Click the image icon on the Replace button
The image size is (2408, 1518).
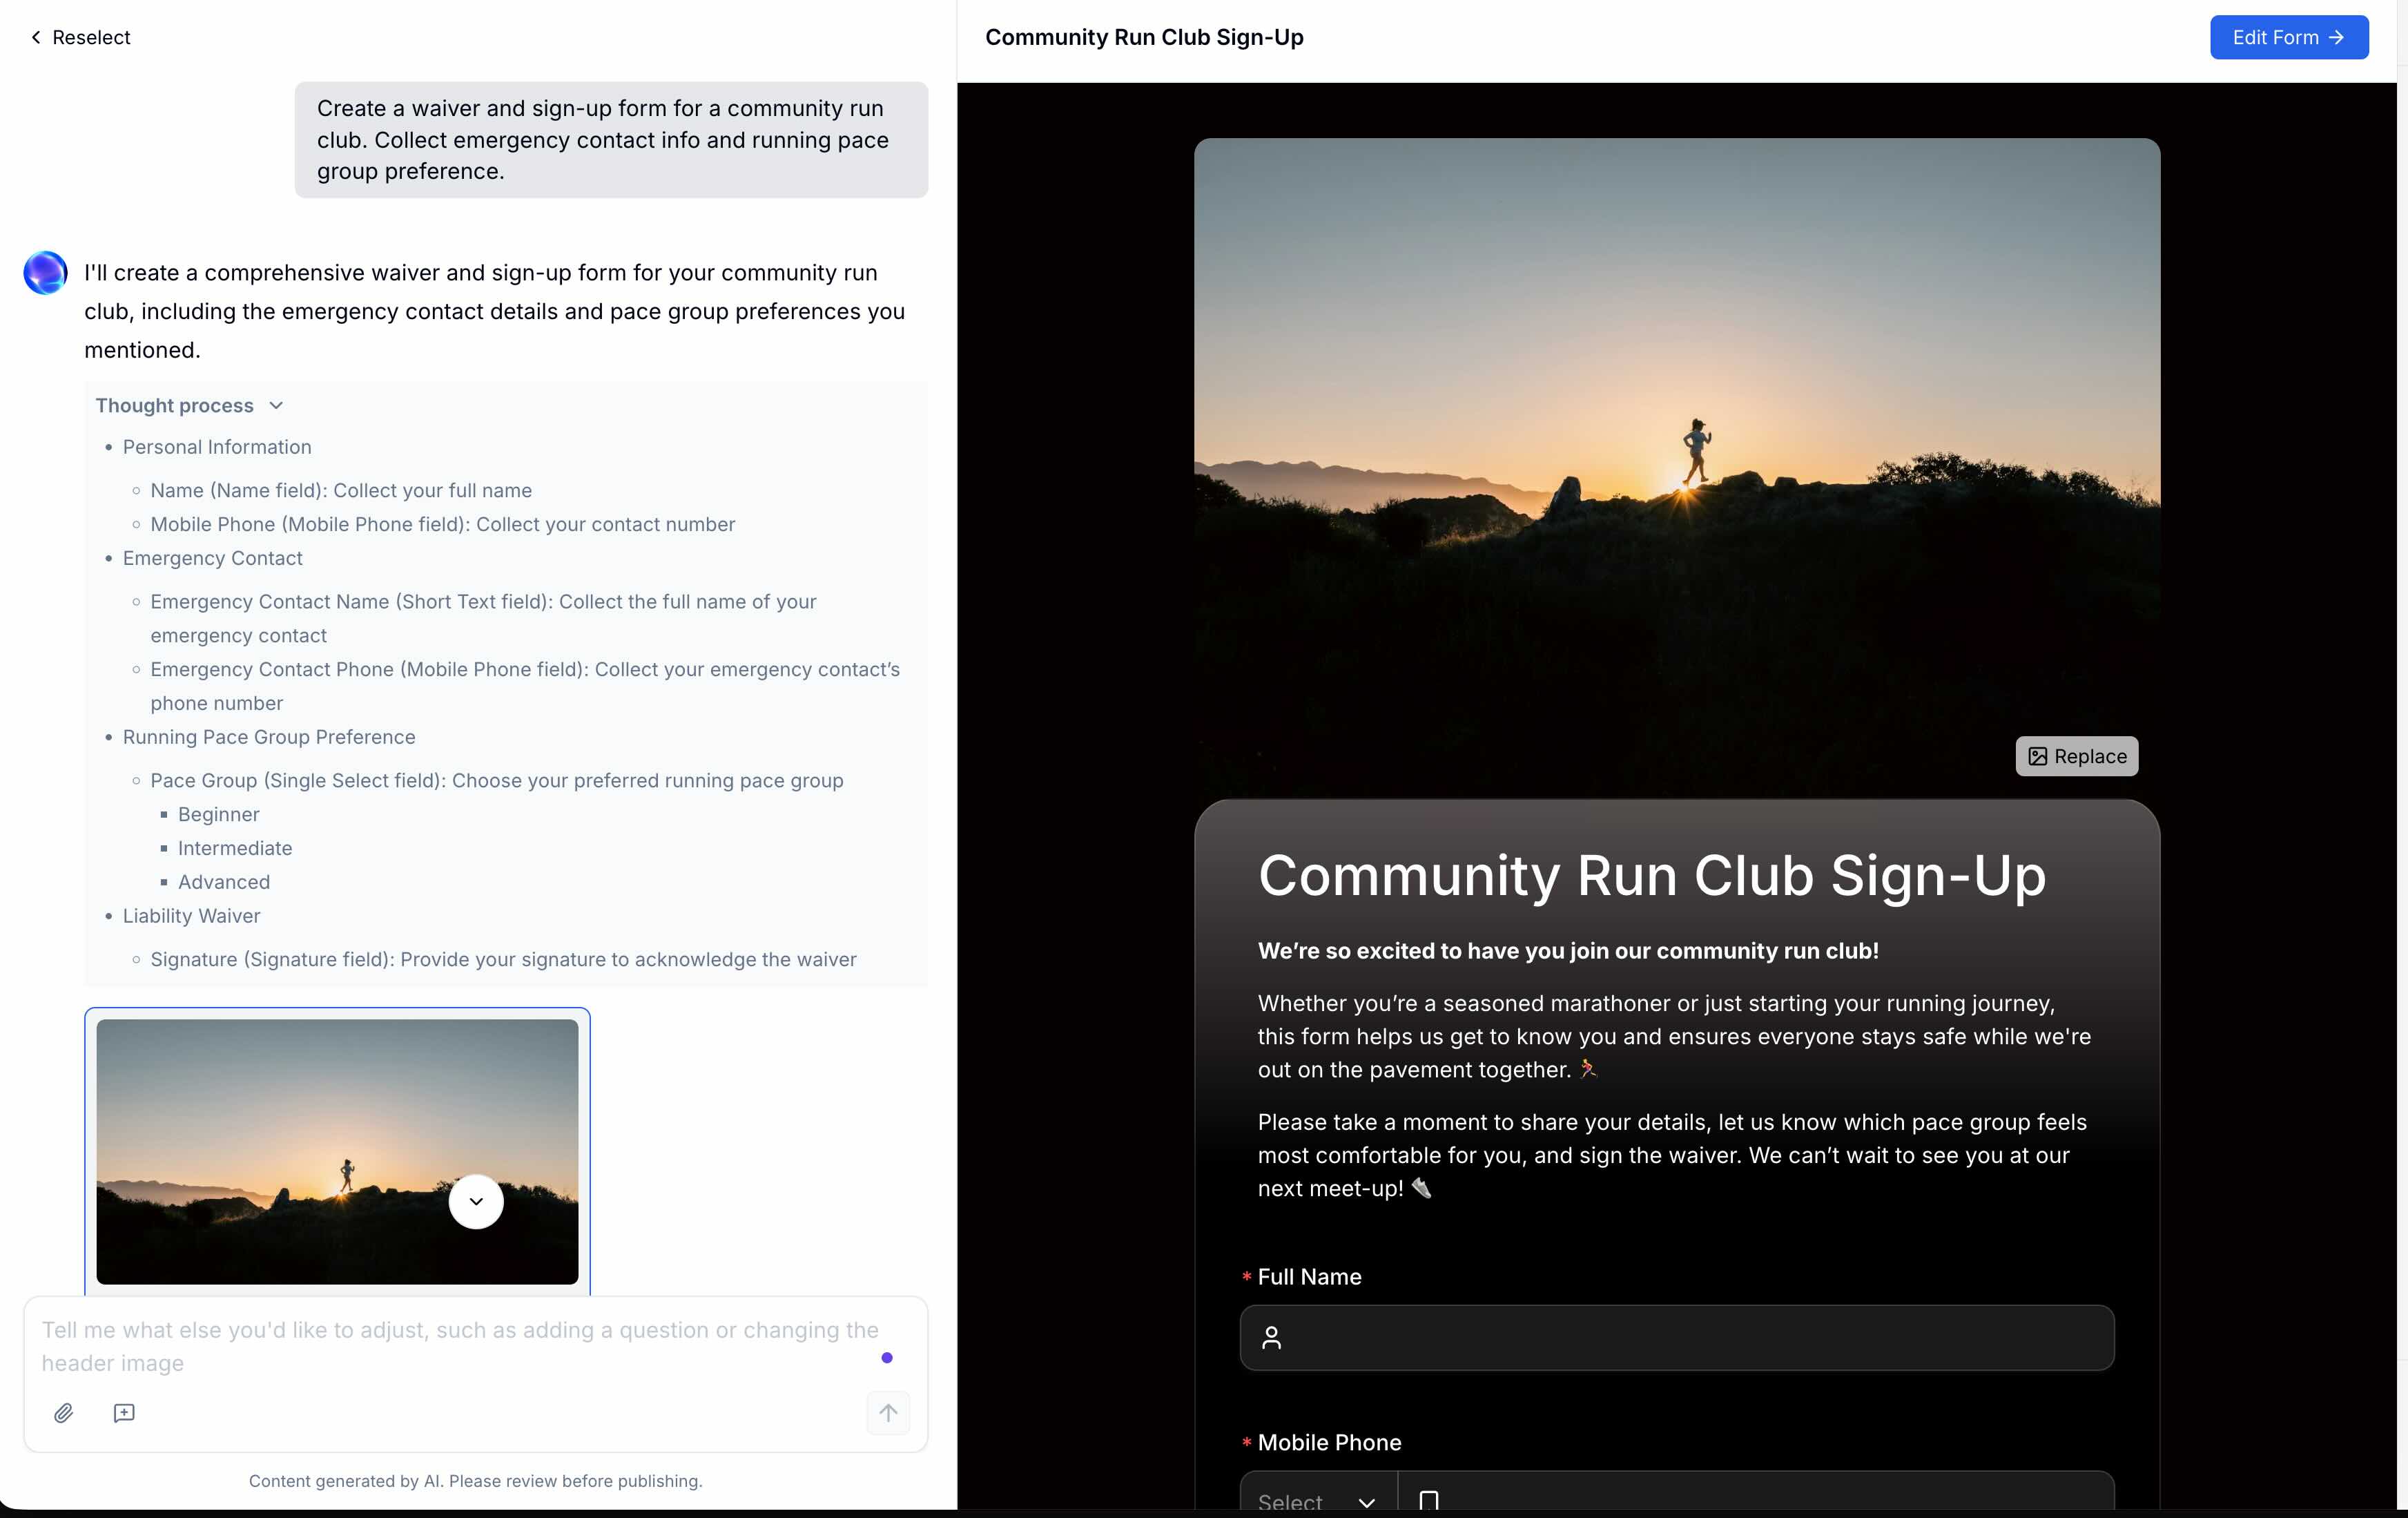pyautogui.click(x=2037, y=756)
